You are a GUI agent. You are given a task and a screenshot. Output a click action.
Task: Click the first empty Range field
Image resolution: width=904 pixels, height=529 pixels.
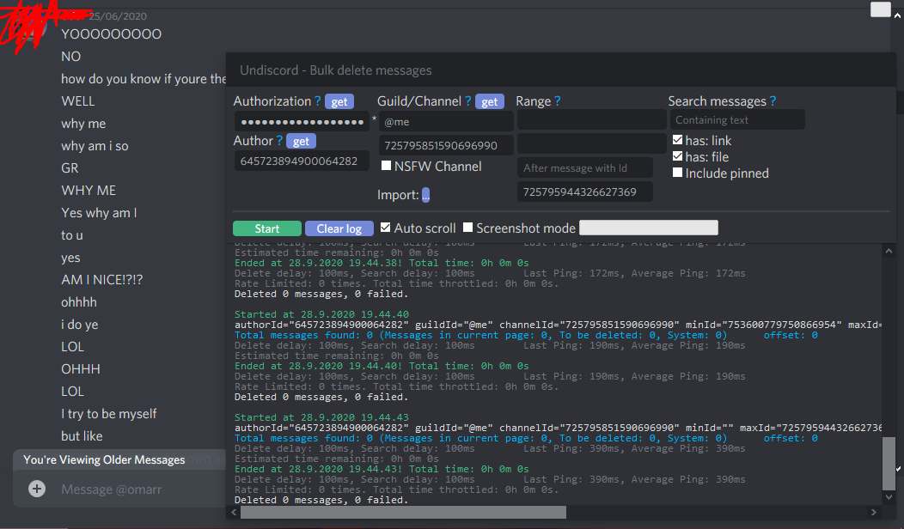point(592,120)
